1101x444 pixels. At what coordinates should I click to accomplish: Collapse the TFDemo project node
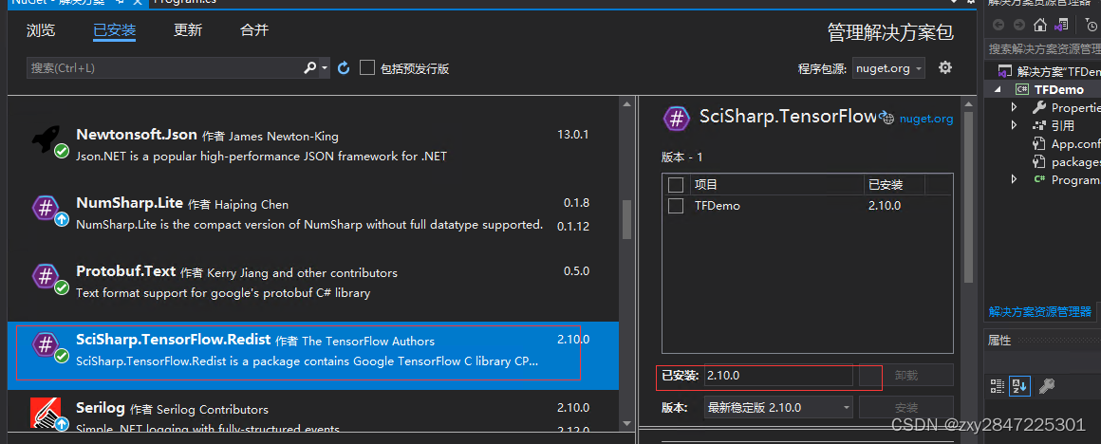(x=998, y=89)
